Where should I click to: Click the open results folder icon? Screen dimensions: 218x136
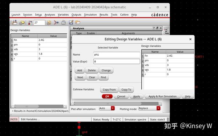[x=78, y=22]
